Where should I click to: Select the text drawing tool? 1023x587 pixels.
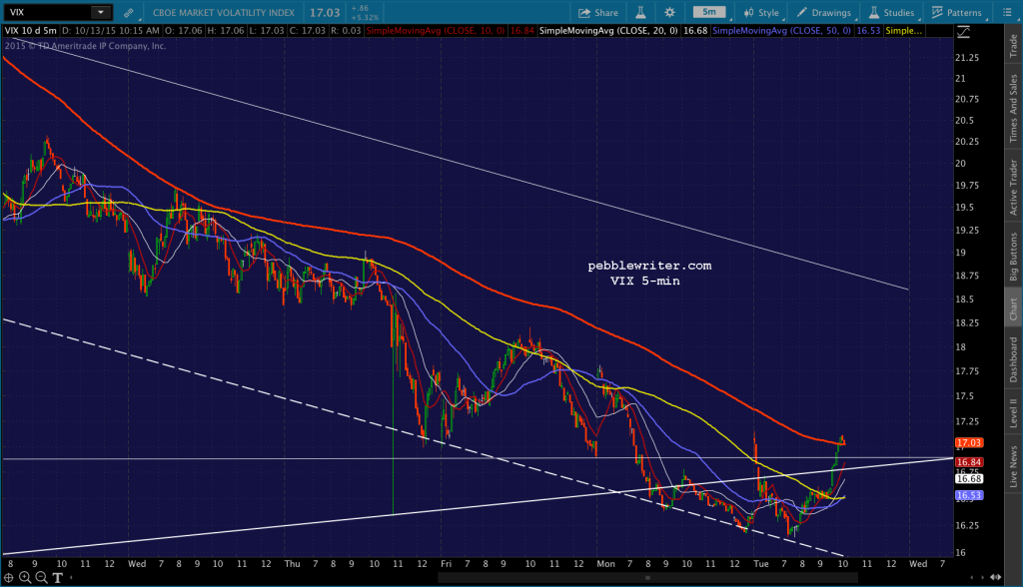pos(57,577)
